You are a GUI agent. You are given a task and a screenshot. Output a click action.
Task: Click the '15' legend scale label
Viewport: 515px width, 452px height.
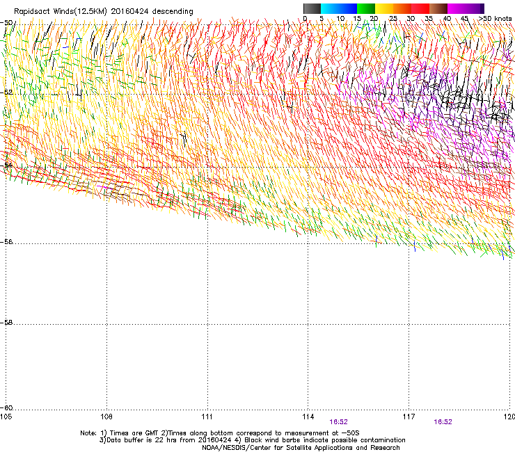click(x=357, y=19)
